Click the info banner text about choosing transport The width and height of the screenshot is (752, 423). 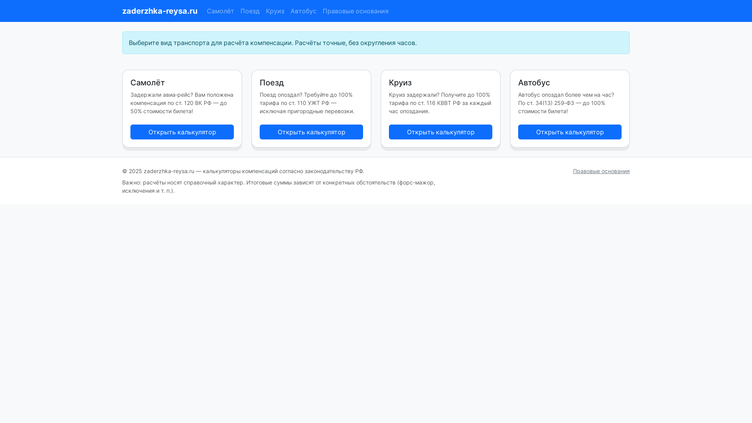pos(273,43)
